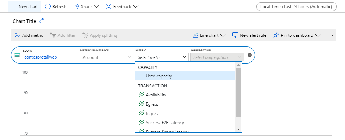Click the Success E2E Latency icon
Screen dimensions: 345x140
pyautogui.click(x=141, y=122)
